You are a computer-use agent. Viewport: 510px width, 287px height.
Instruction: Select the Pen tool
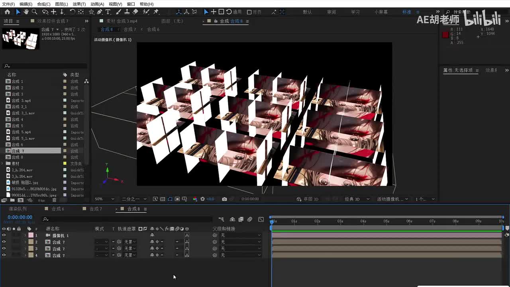coord(100,12)
